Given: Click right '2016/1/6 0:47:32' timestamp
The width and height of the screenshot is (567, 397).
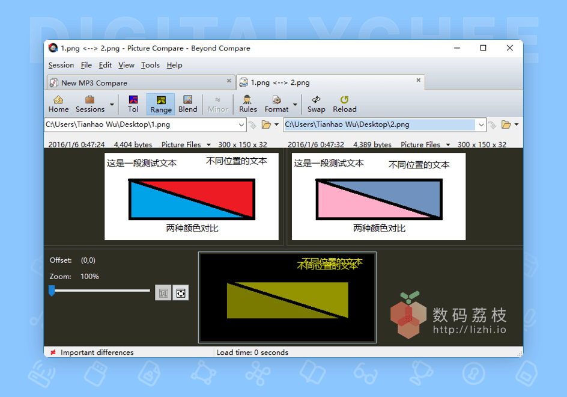Looking at the screenshot, I should [x=316, y=144].
